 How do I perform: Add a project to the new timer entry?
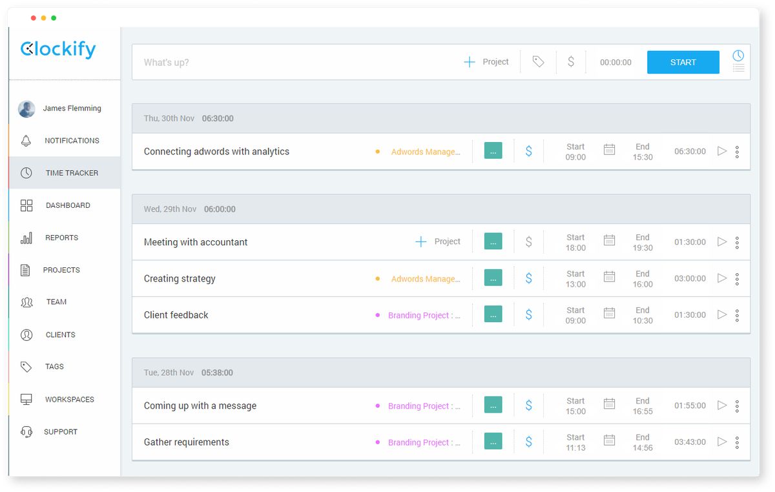click(486, 61)
